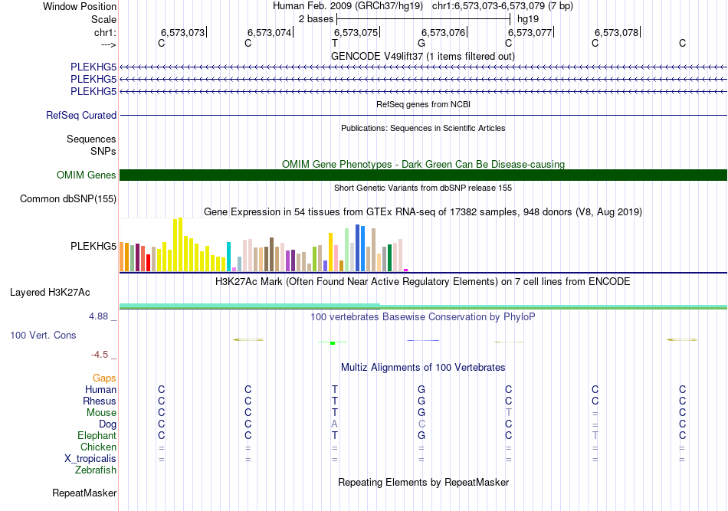Select the dark green OMIM Genes bar

[x=423, y=175]
